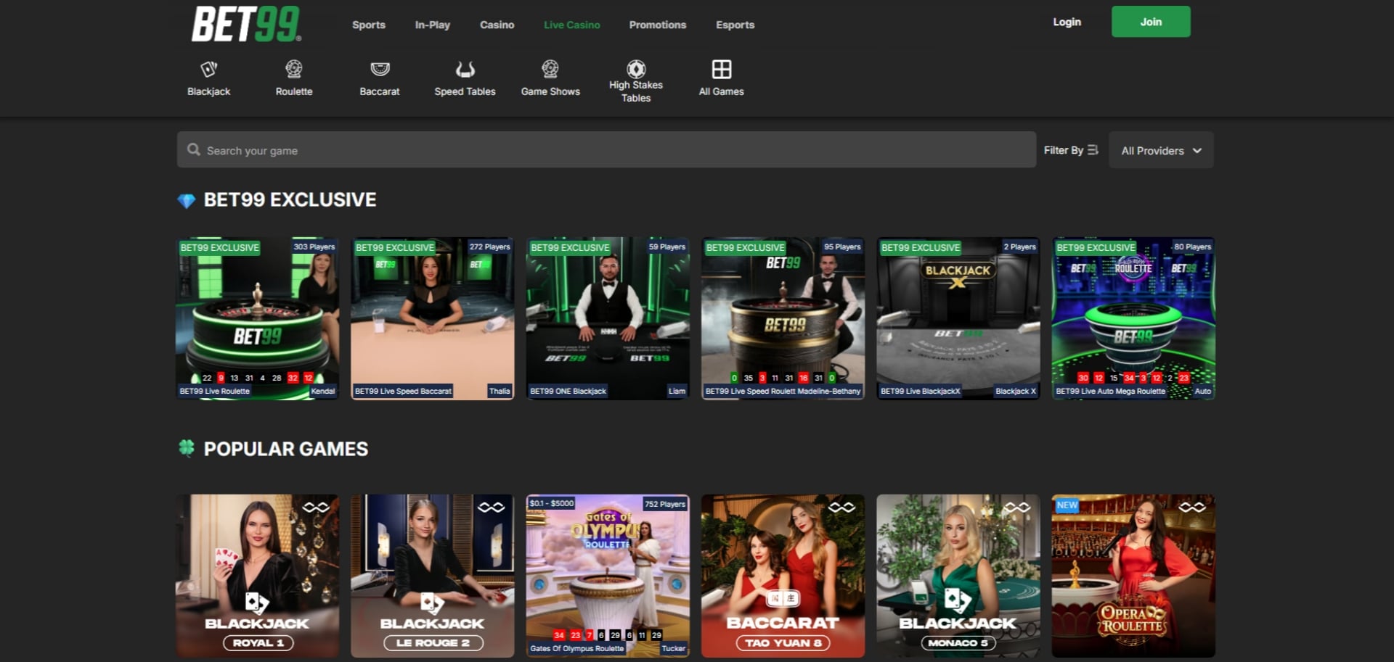Click the infinity icon on Blackjack Monaco 5

[x=1016, y=508]
